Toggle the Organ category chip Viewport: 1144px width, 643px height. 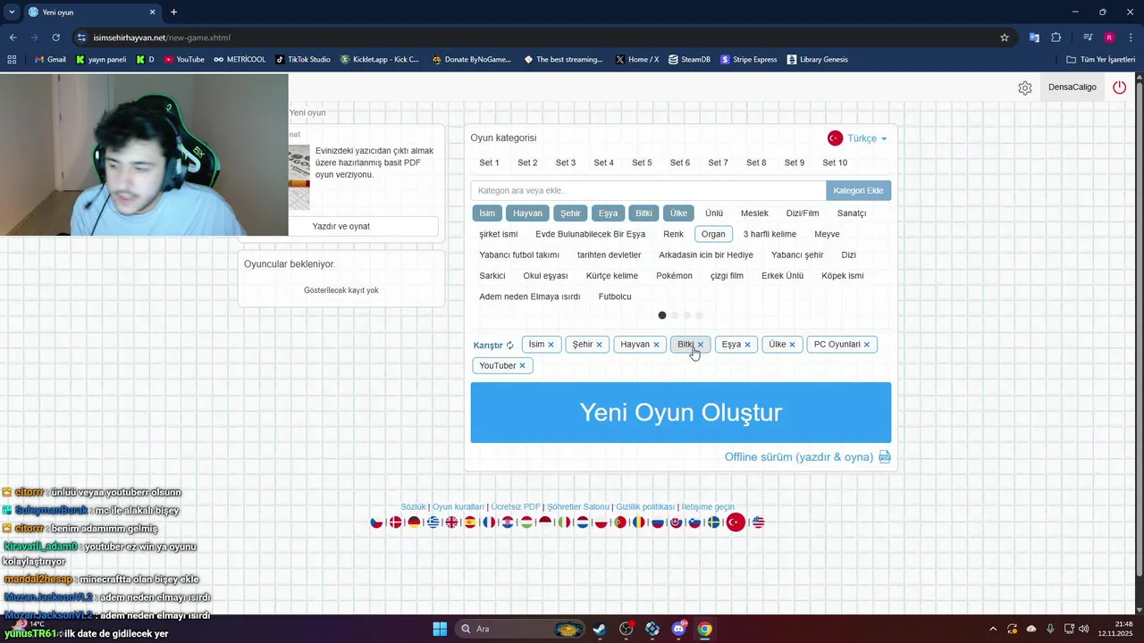(713, 234)
